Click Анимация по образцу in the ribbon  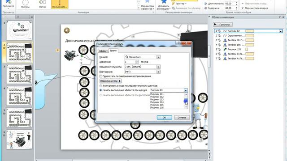pyautogui.click(x=186, y=8)
